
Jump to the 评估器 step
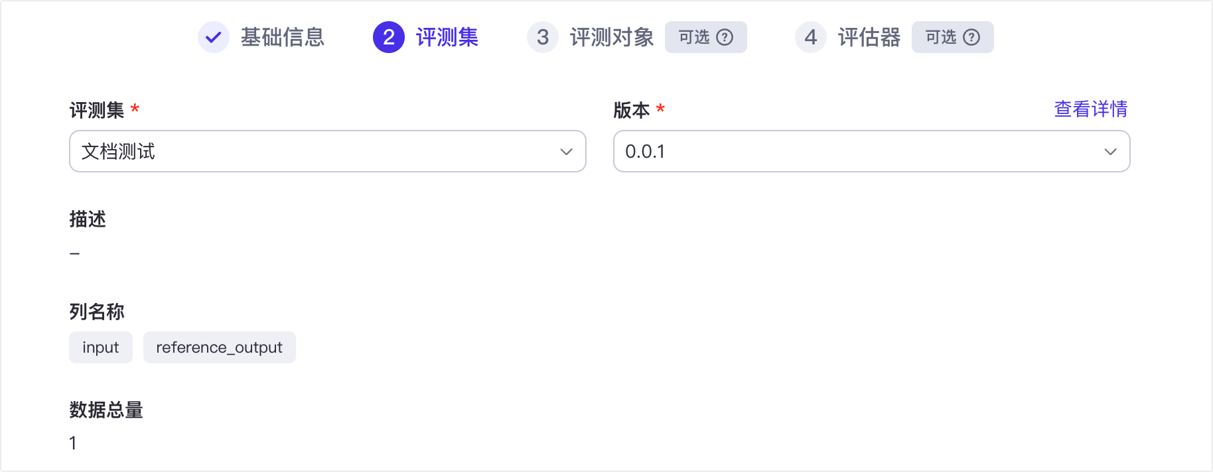869,37
